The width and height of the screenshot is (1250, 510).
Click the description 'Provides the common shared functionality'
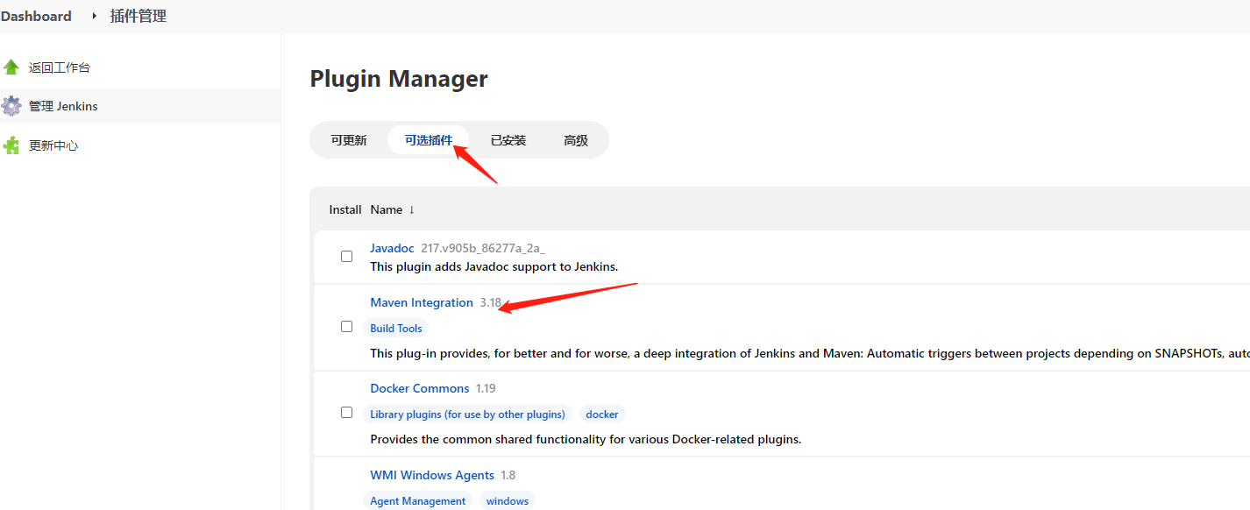click(586, 439)
